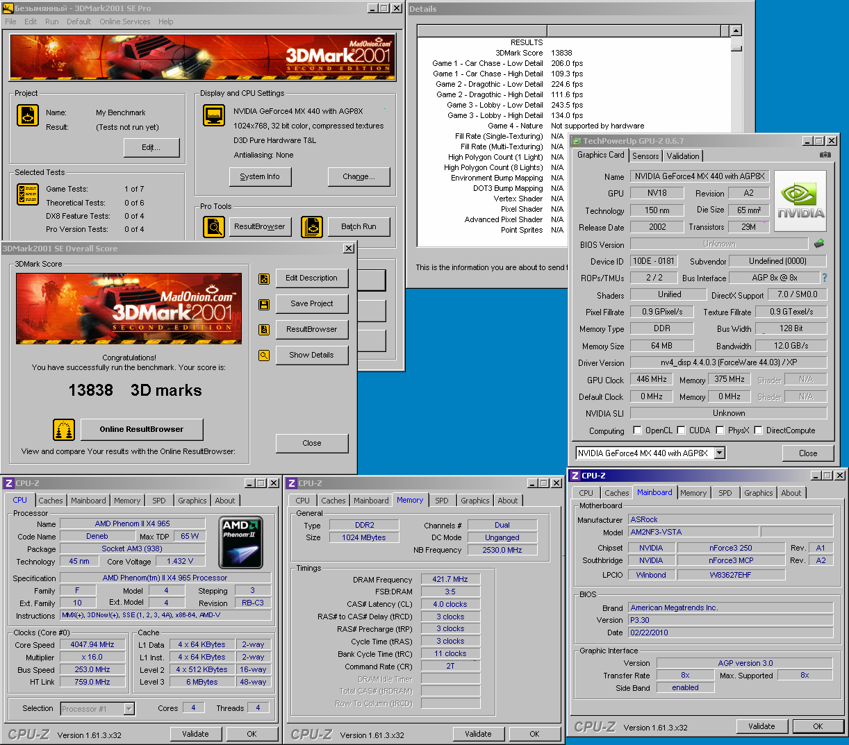Click the magnifier icon beside Show Details
This screenshot has width=849, height=745.
[x=264, y=355]
